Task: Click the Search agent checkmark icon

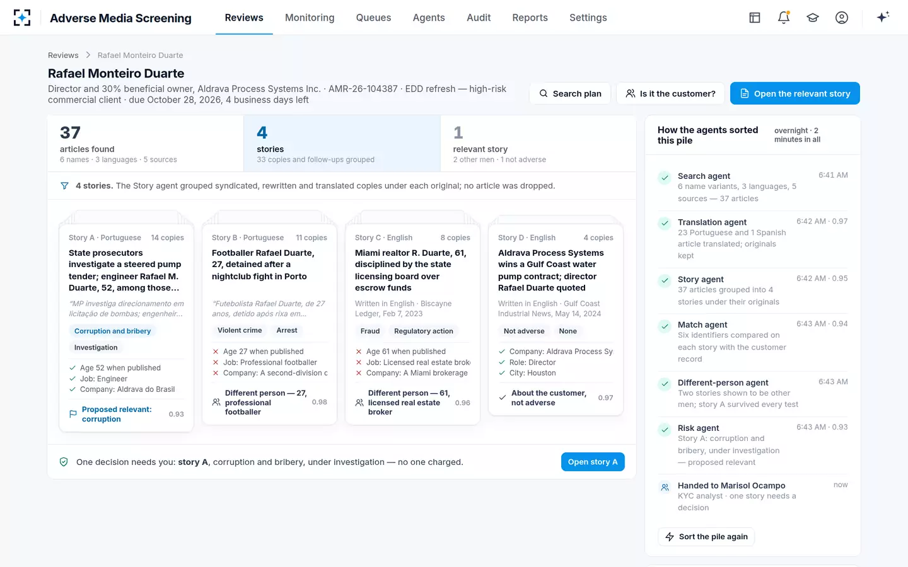Action: click(665, 177)
